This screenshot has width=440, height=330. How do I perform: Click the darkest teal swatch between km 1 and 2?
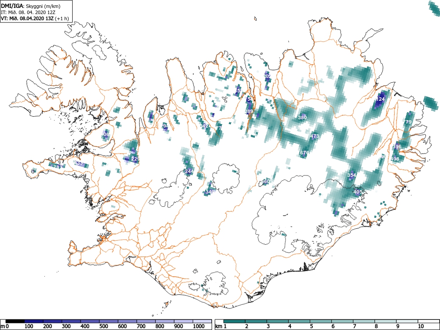coord(235,321)
